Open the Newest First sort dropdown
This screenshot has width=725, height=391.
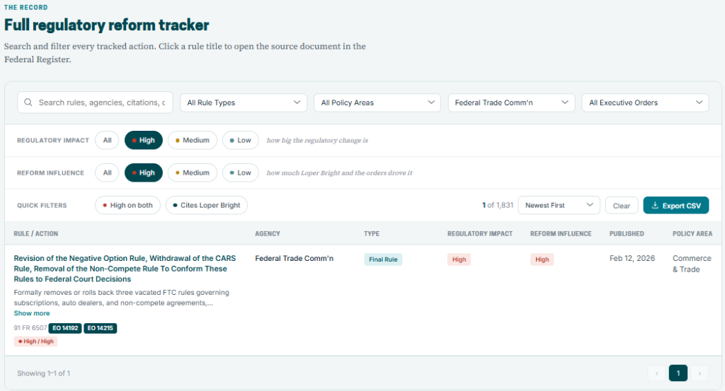point(559,206)
